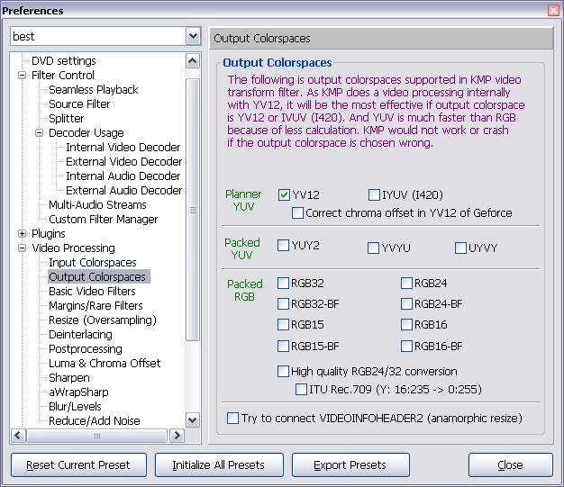The width and height of the screenshot is (564, 487).
Task: Expand the Plugins tree node
Action: click(x=23, y=234)
